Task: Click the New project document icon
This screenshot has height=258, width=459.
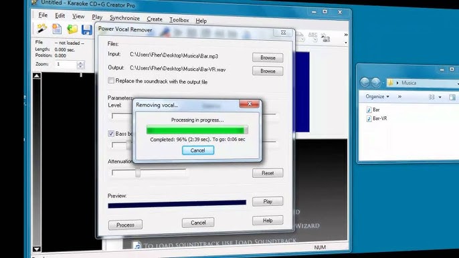Action: (x=57, y=29)
